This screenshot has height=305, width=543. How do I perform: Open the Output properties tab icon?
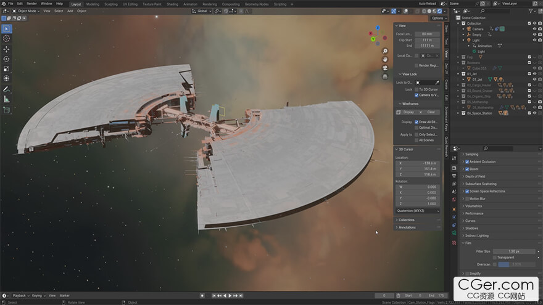pos(454,176)
